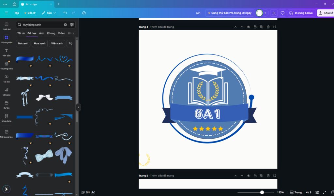Screen dimensions: 334x196
Task: Open the Văn bản text panel
Action: click(x=7, y=53)
